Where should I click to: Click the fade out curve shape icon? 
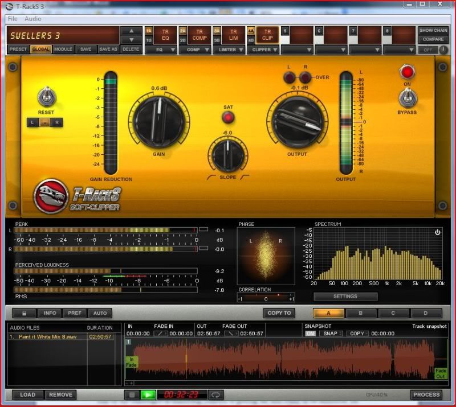[x=231, y=334]
